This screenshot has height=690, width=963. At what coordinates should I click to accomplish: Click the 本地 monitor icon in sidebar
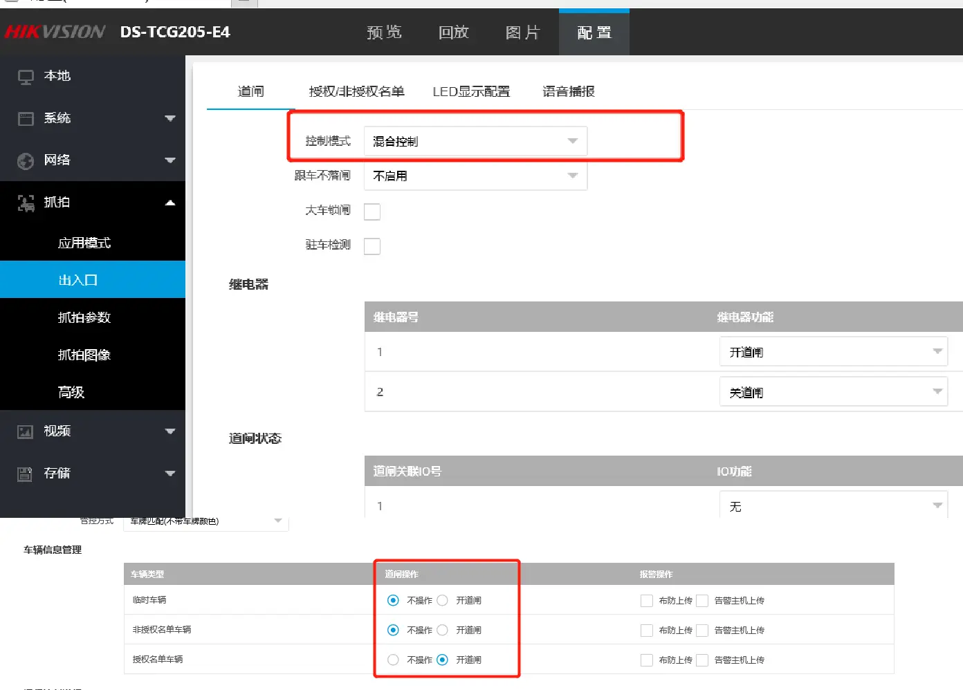coord(26,77)
